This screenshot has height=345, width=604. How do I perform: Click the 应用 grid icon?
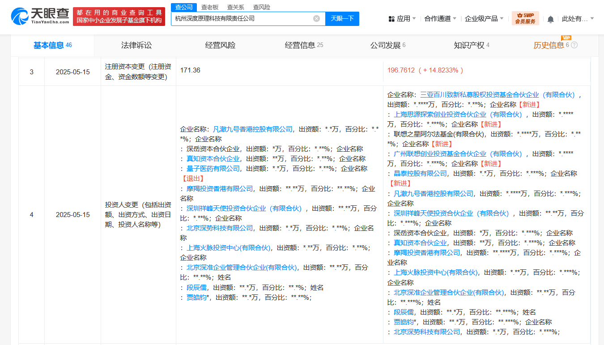[x=391, y=19]
